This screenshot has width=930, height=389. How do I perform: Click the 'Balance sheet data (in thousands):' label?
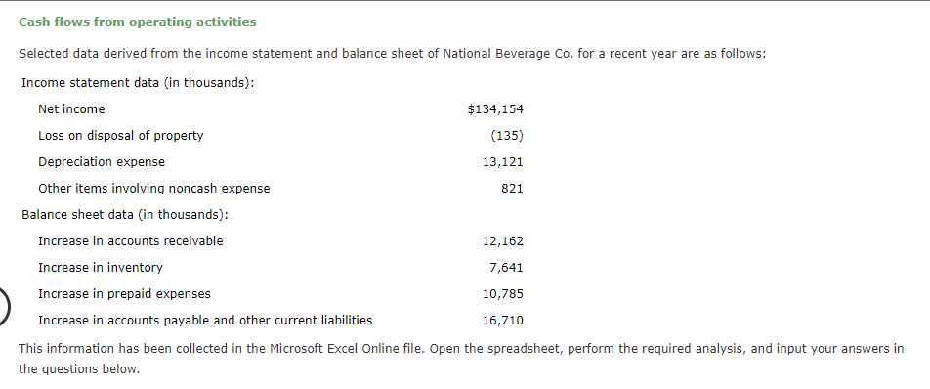[x=125, y=215]
